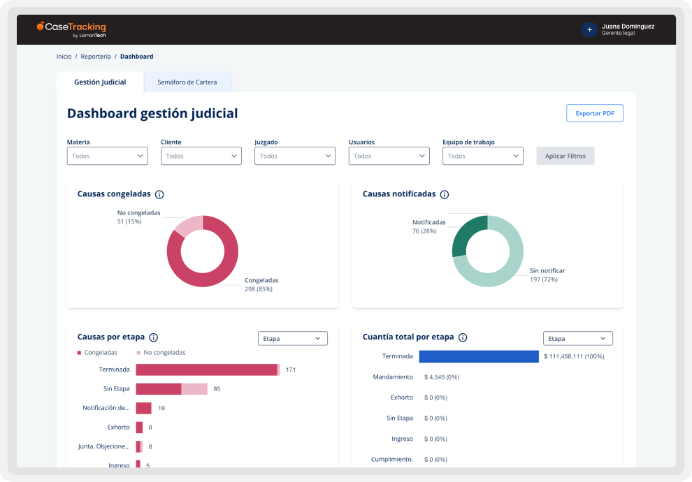Open the info icon beside Causas congeladas
The width and height of the screenshot is (692, 482).
point(159,194)
